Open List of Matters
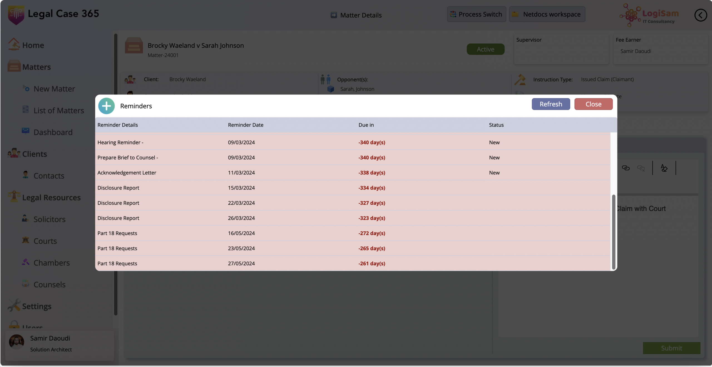This screenshot has width=712, height=367. tap(58, 111)
